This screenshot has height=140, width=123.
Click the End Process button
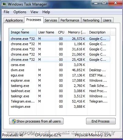click(x=101, y=121)
